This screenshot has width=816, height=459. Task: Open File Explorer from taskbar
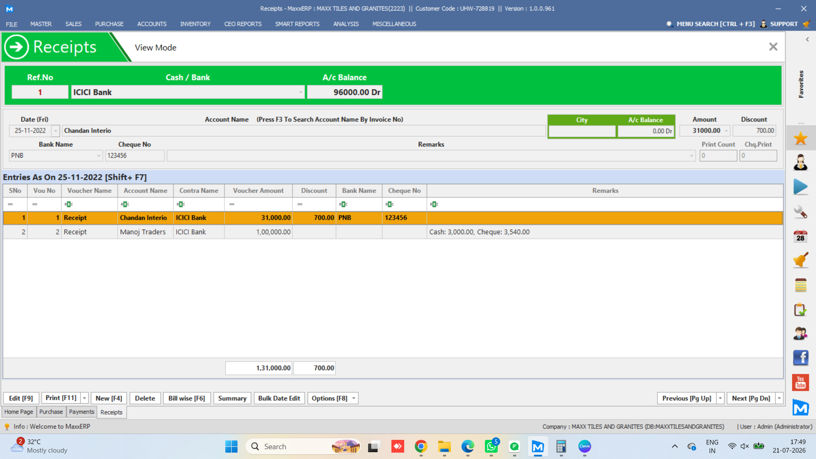(445, 446)
